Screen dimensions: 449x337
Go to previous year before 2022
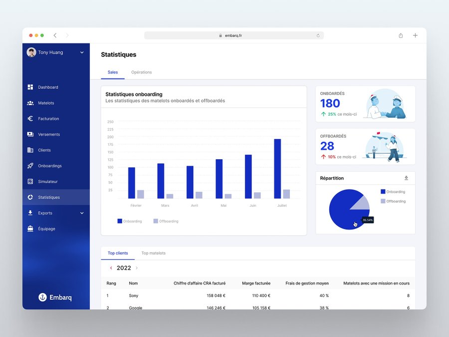point(111,268)
